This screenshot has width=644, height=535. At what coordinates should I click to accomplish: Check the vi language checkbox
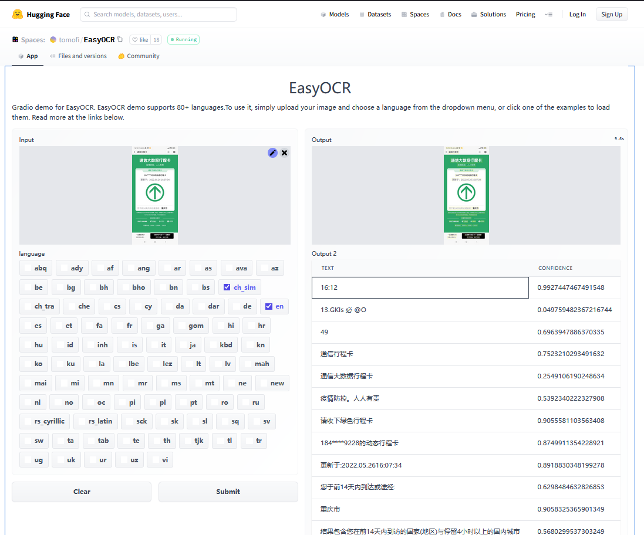(x=155, y=460)
